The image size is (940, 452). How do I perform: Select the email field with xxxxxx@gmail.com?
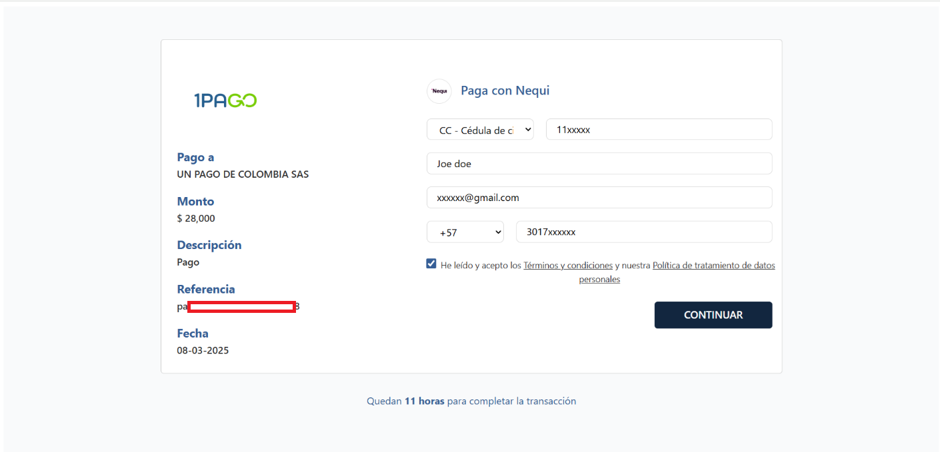(x=599, y=198)
